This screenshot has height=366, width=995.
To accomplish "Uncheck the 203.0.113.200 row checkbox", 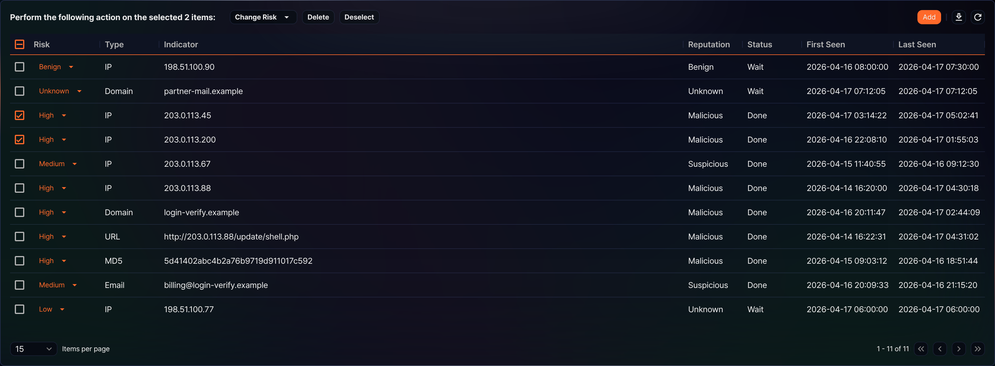I will [19, 140].
